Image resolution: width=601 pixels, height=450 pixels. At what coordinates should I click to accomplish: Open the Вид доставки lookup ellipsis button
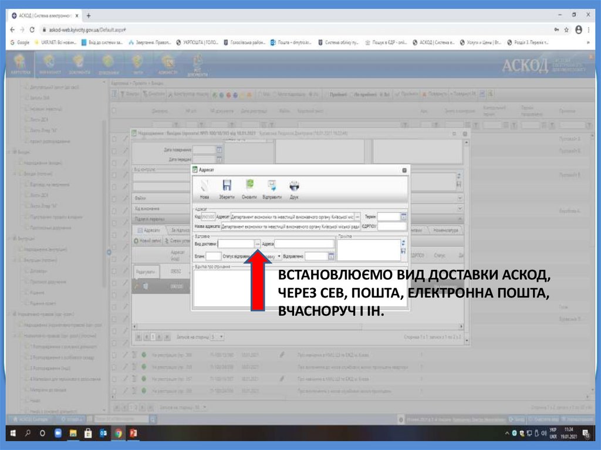(x=257, y=243)
